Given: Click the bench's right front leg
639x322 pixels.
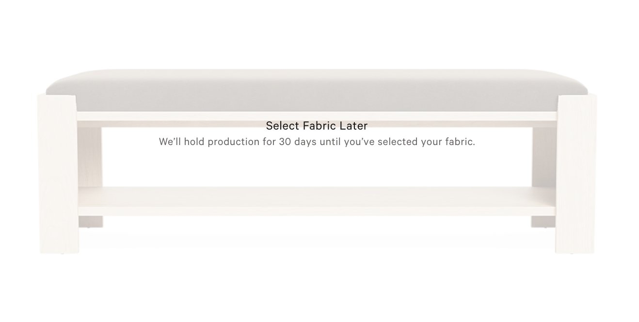Looking at the screenshot, I should (575, 174).
